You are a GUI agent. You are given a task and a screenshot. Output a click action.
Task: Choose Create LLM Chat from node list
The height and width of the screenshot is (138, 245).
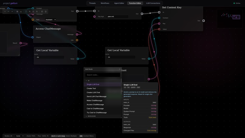point(102,92)
